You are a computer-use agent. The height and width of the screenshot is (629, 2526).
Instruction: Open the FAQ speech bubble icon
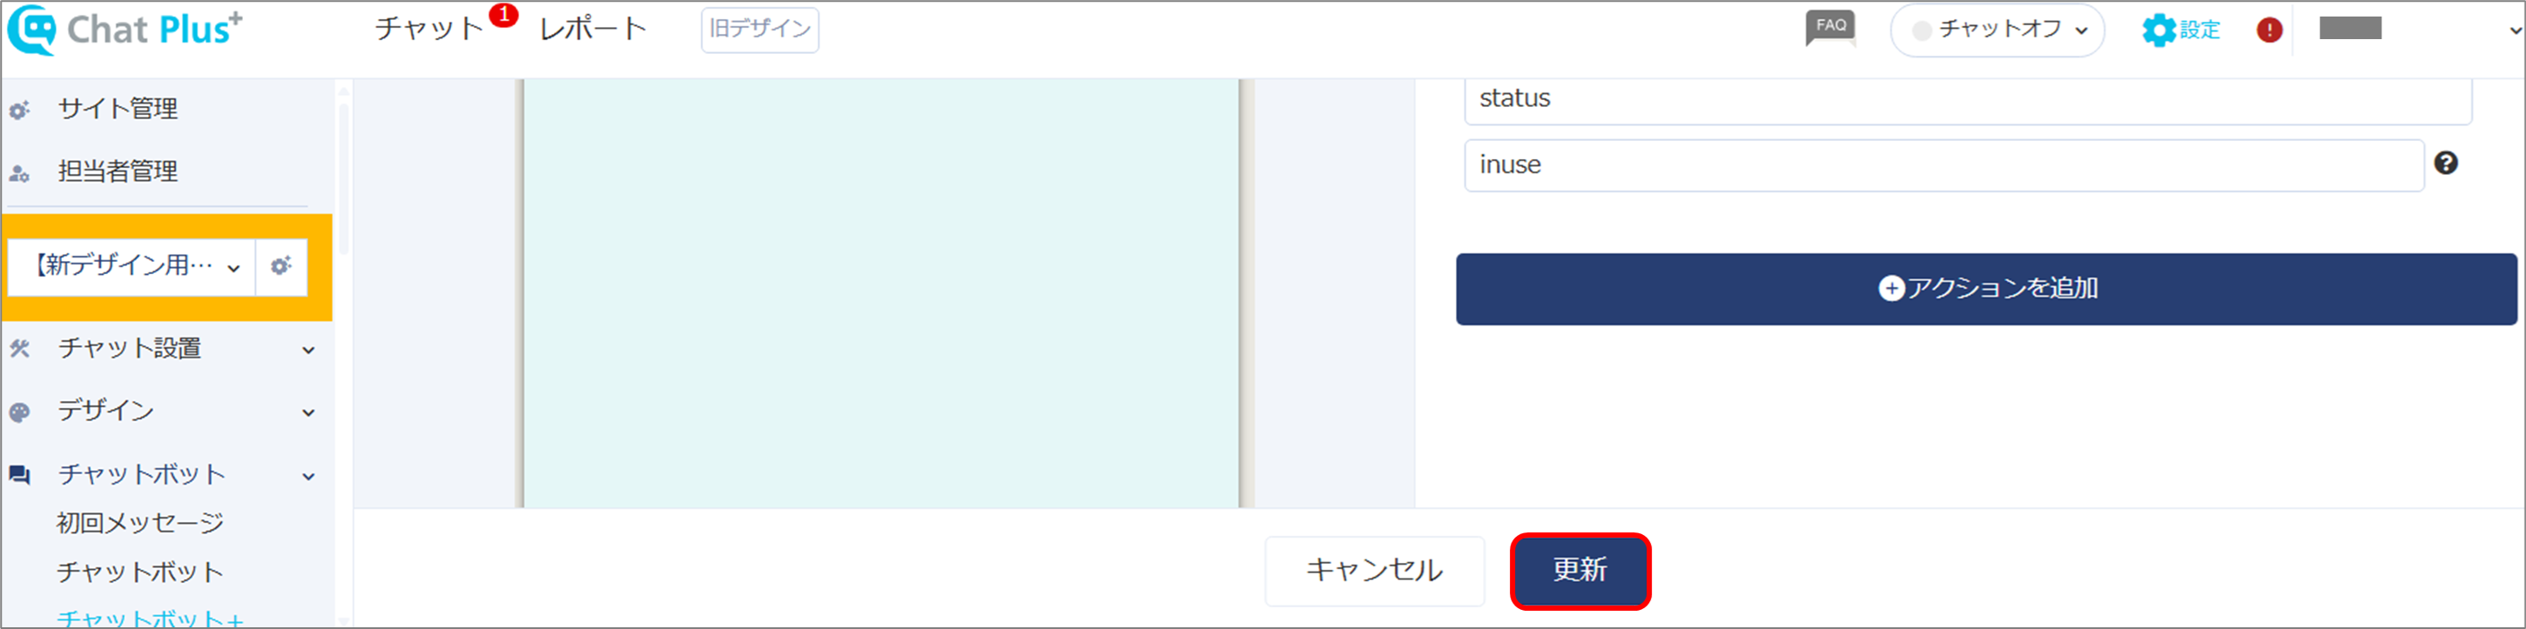(1829, 28)
